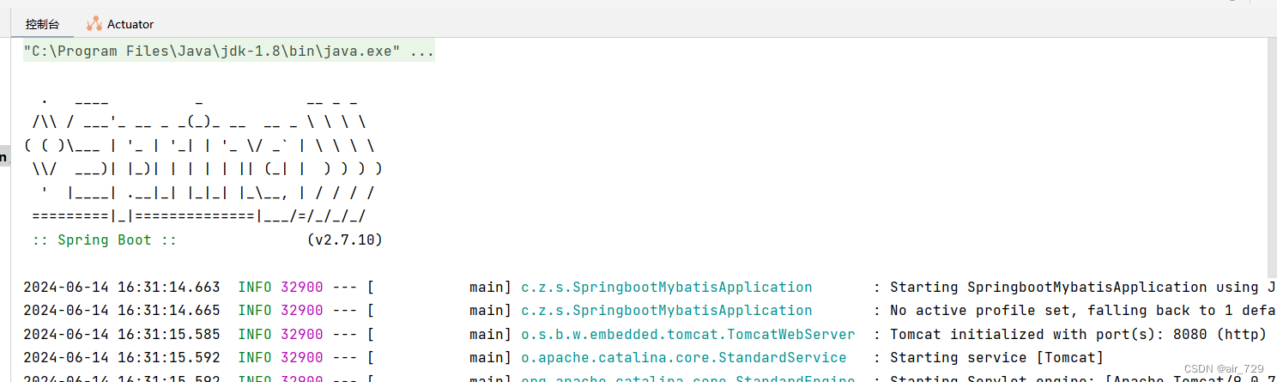Screen dimensions: 1277x382
Task: Open c.z.s.SpringbootMybatisApplication logger in No active profile line
Action: (667, 311)
